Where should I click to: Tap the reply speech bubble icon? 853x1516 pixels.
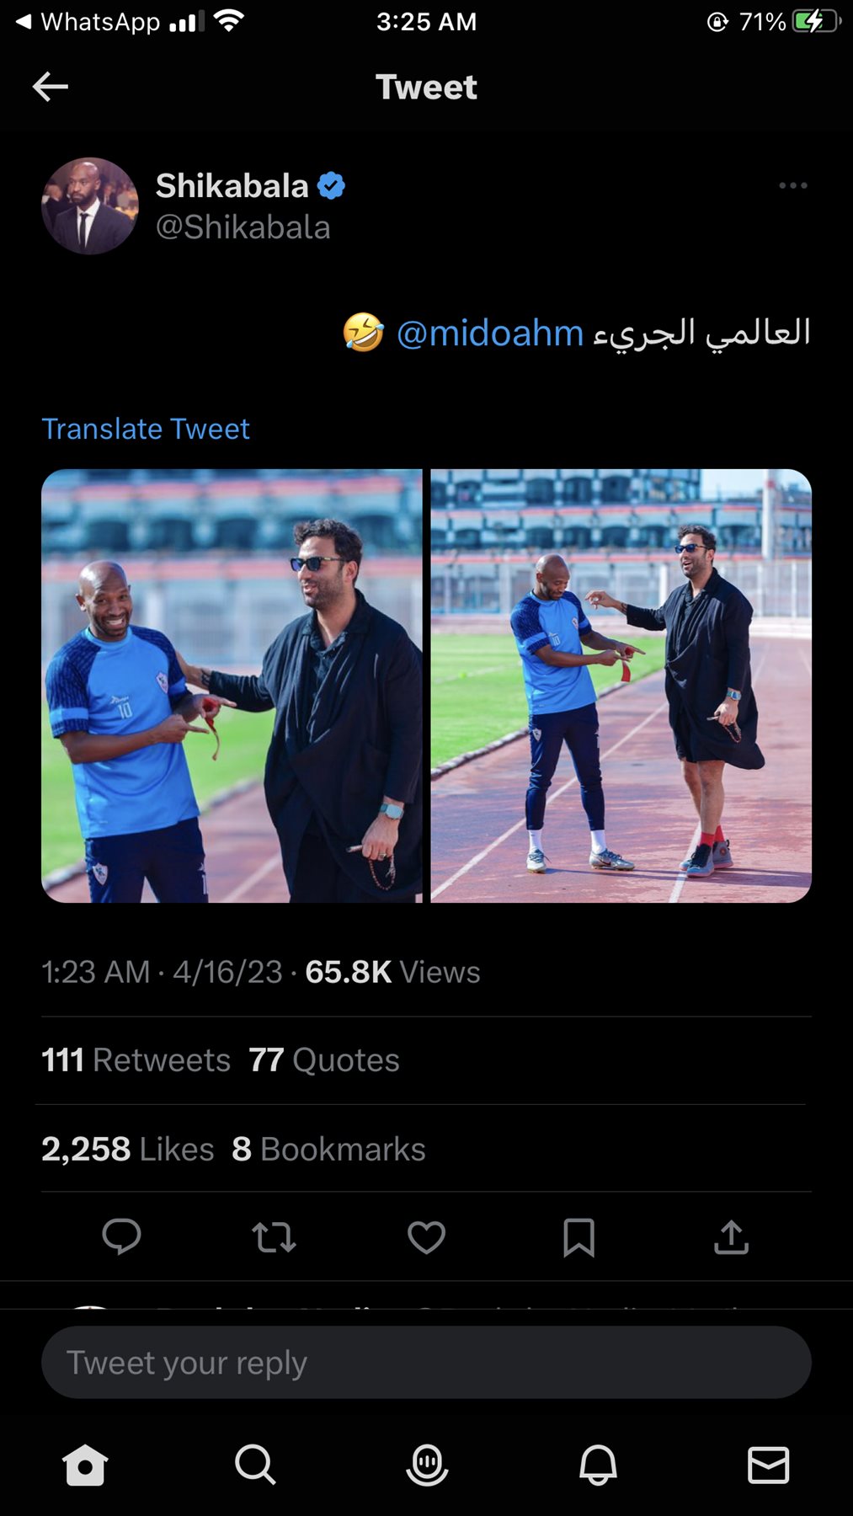click(x=121, y=1237)
